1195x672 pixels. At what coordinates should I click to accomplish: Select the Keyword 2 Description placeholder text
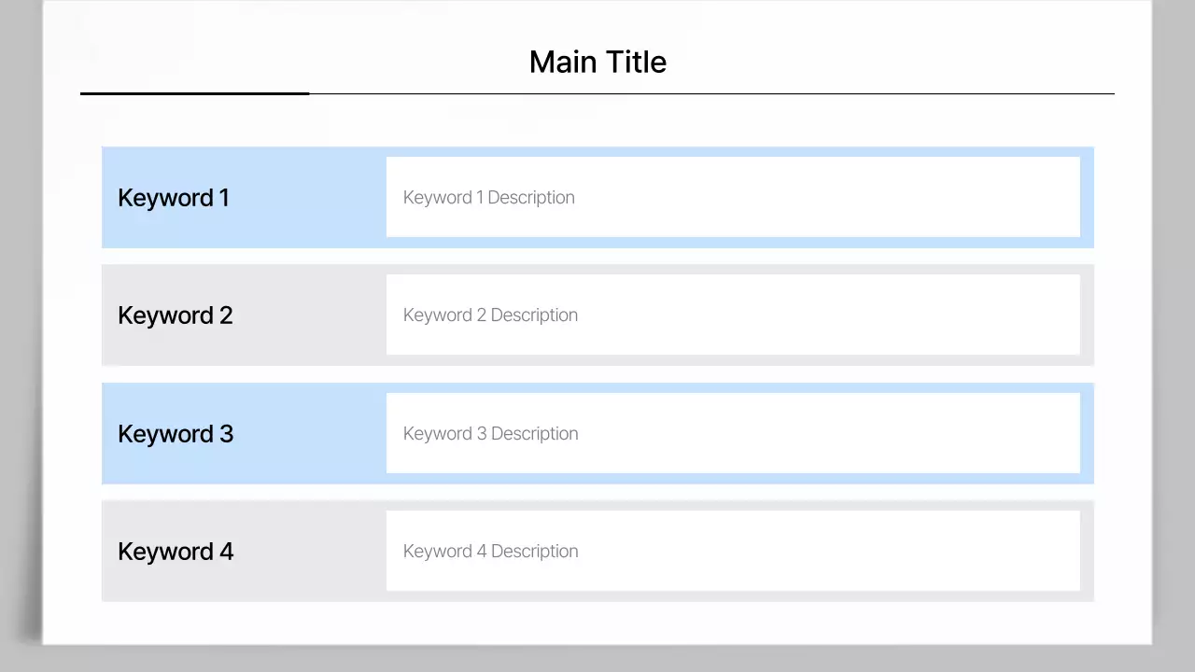[491, 315]
